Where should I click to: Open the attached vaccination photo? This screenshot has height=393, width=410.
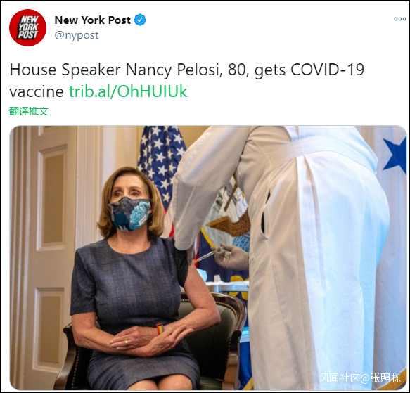[208, 258]
